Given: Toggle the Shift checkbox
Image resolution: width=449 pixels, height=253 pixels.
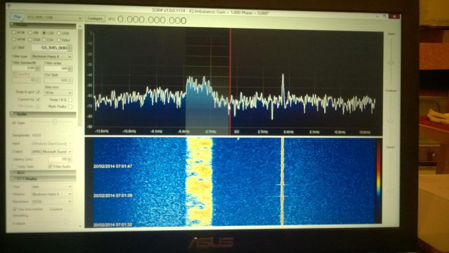Looking at the screenshot, I should [14, 47].
